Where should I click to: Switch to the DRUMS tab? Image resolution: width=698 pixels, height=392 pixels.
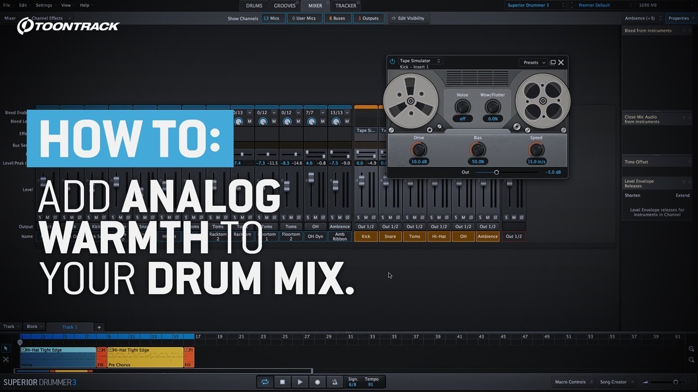(x=254, y=5)
